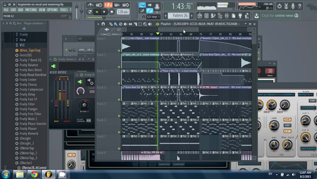Click the one-click recording microphone icon
Image resolution: width=317 pixels, height=179 pixels.
293,6
